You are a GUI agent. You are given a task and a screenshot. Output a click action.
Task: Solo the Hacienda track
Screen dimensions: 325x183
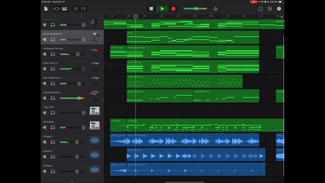(x=53, y=128)
